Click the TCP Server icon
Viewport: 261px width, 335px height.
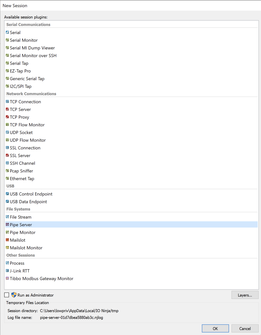coord(7,109)
